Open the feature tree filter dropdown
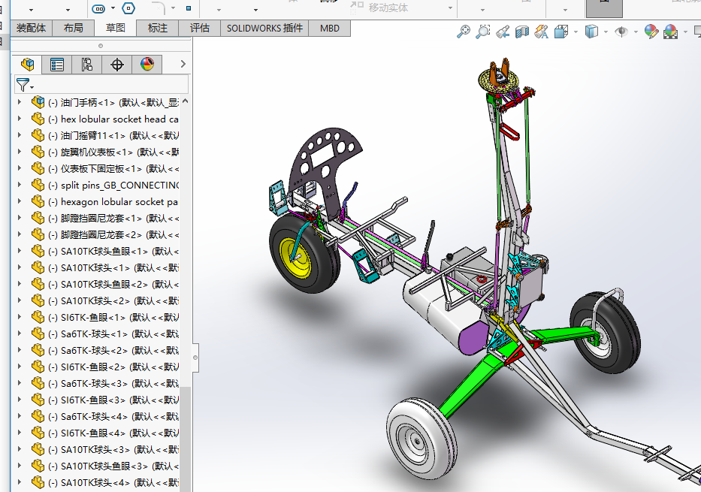701x492 pixels. pyautogui.click(x=26, y=86)
